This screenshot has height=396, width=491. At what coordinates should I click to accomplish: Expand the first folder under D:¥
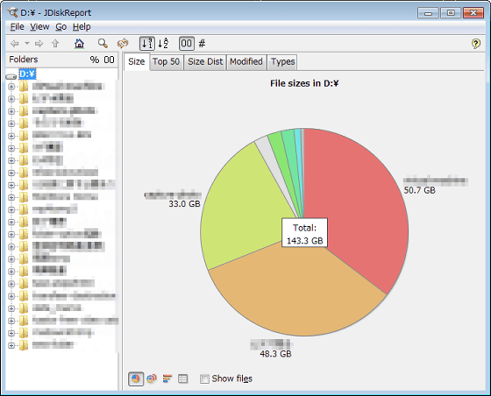click(x=11, y=87)
